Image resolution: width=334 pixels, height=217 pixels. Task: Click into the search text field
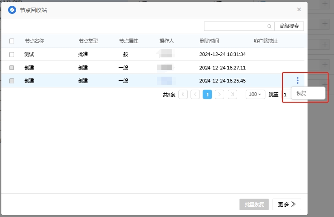coord(235,26)
